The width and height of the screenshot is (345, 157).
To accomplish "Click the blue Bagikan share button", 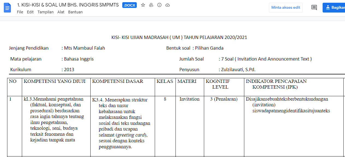I will pyautogui.click(x=334, y=8).
